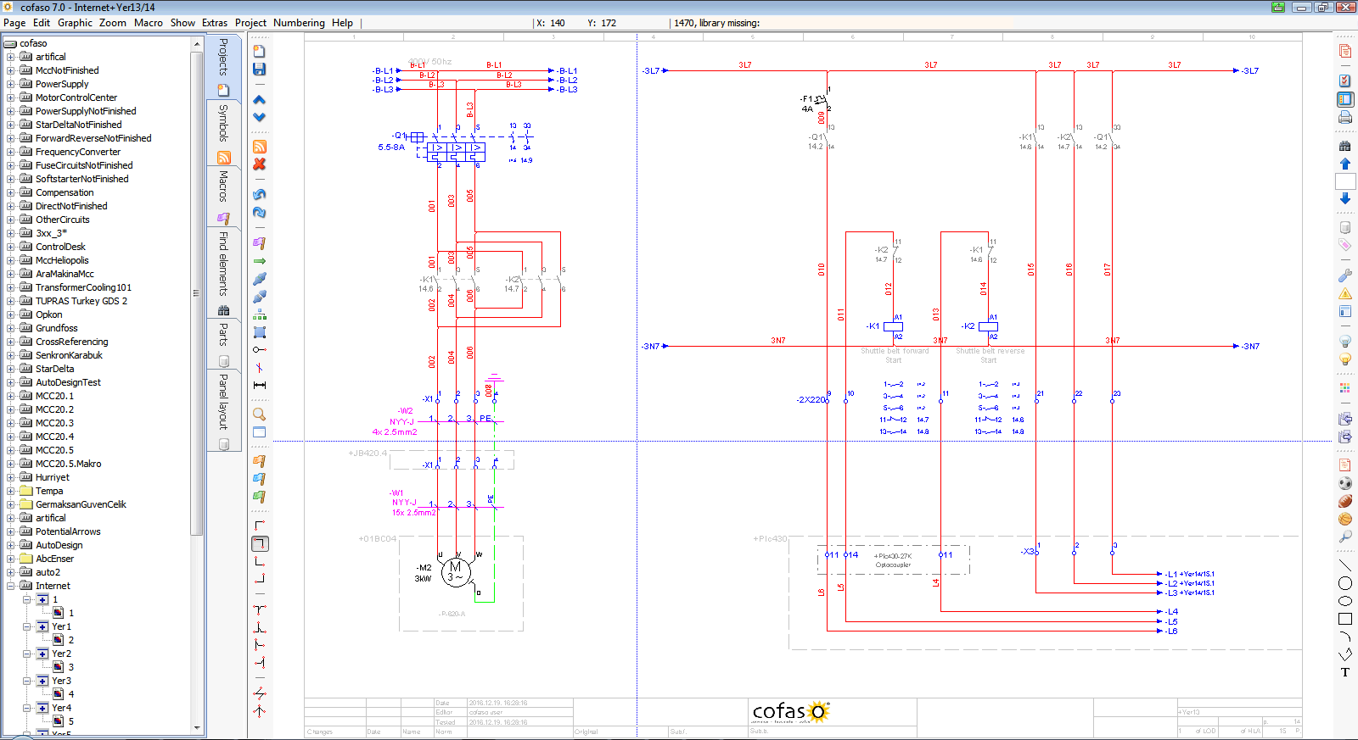Click the lit yellow light bulb icon
1358x740 pixels.
tap(1345, 359)
